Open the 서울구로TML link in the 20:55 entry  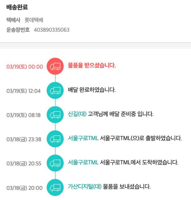click(83, 162)
